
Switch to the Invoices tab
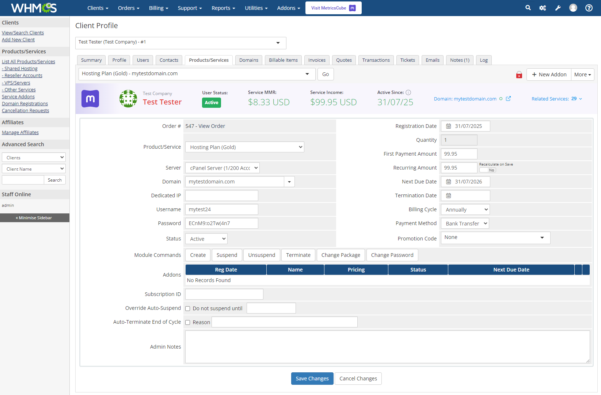click(x=316, y=60)
